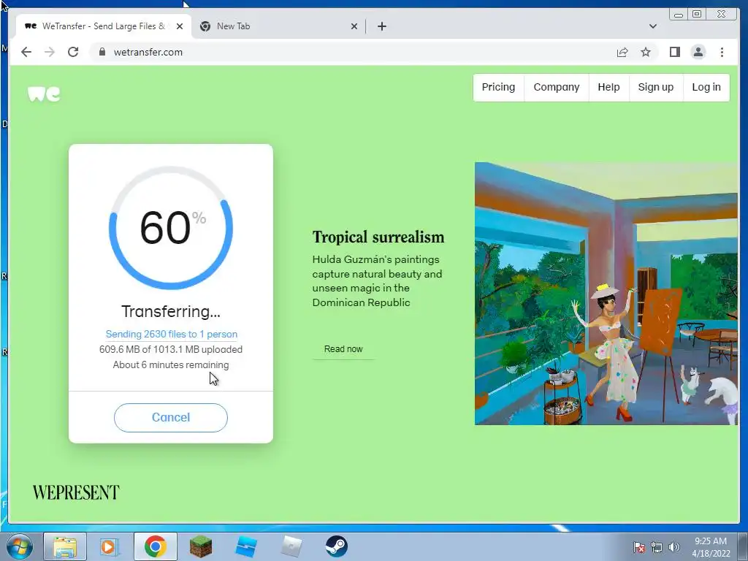Toggle the Chrome side panel icon
Viewport: 748px width, 561px height.
click(674, 52)
